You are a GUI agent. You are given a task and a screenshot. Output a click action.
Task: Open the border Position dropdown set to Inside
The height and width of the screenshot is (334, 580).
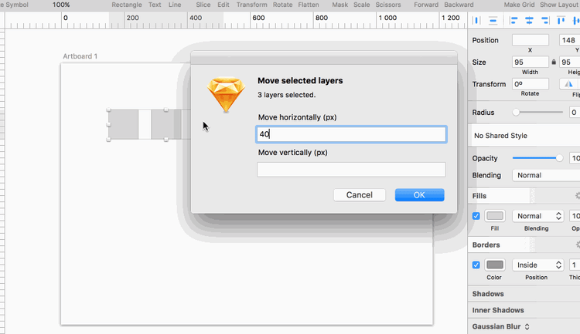pyautogui.click(x=537, y=265)
